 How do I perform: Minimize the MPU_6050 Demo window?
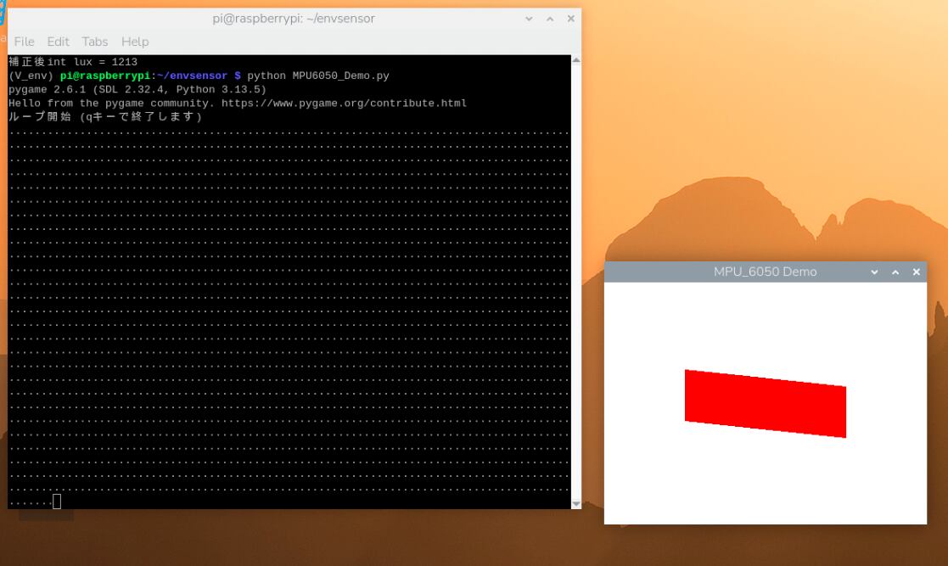(874, 272)
